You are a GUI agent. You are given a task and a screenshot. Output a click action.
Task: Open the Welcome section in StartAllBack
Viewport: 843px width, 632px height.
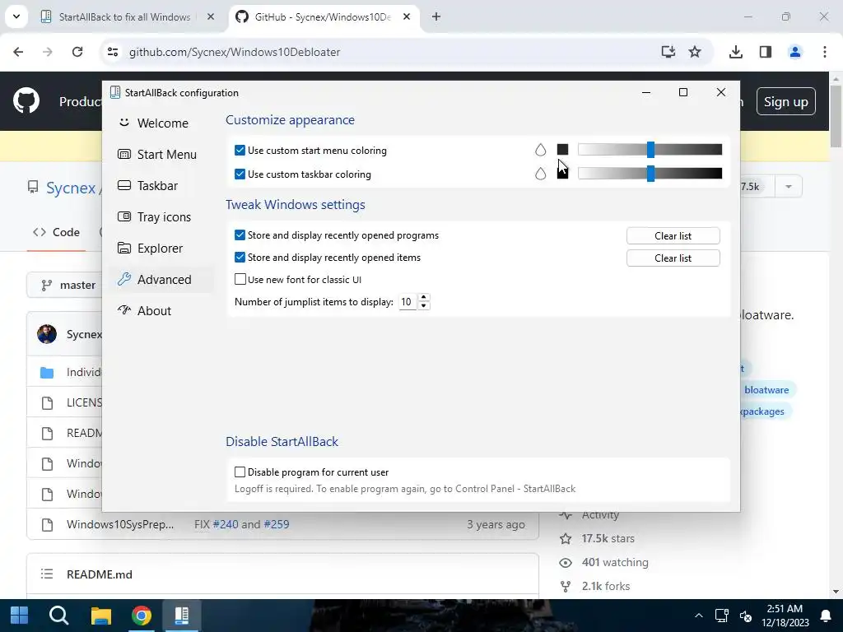pos(154,123)
